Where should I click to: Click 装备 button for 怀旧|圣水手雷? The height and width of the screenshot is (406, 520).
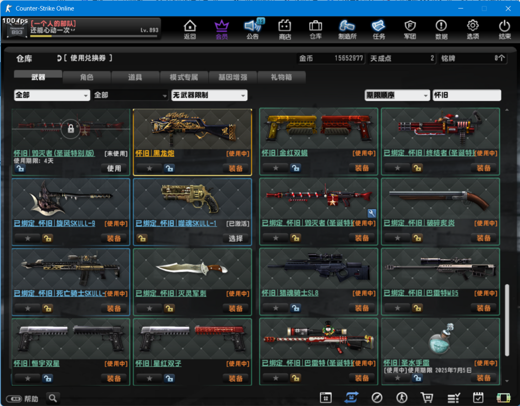483,378
